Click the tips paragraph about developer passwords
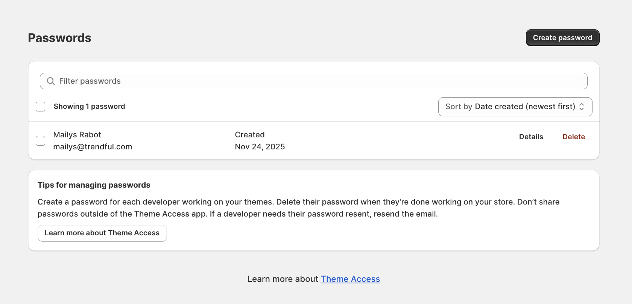The image size is (632, 304). coord(298,208)
